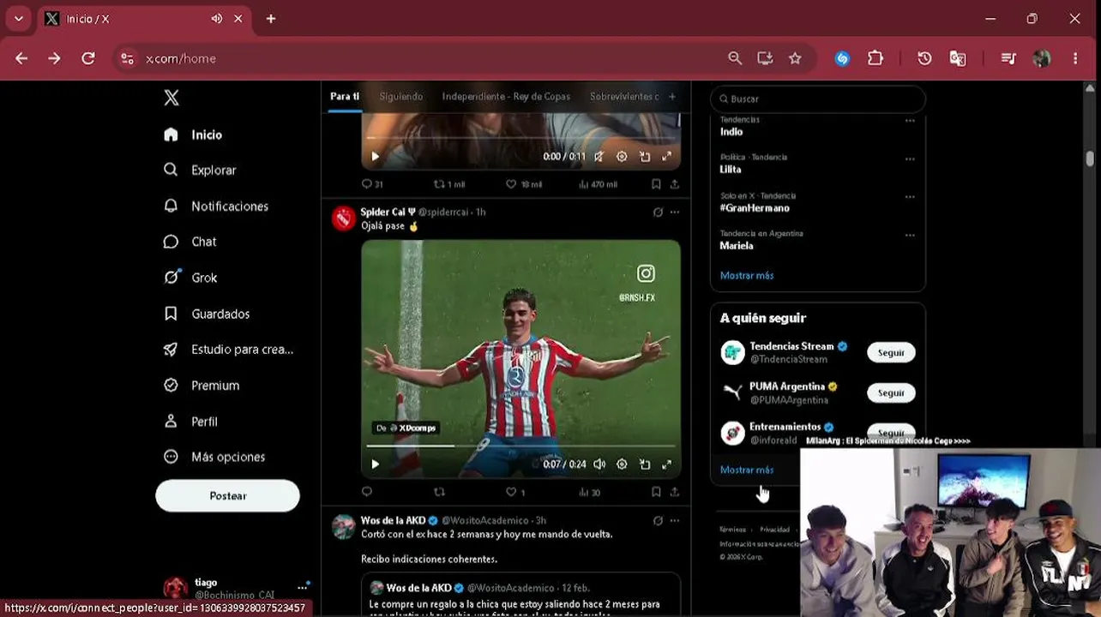Go to Inicio in the sidebar

(193, 135)
